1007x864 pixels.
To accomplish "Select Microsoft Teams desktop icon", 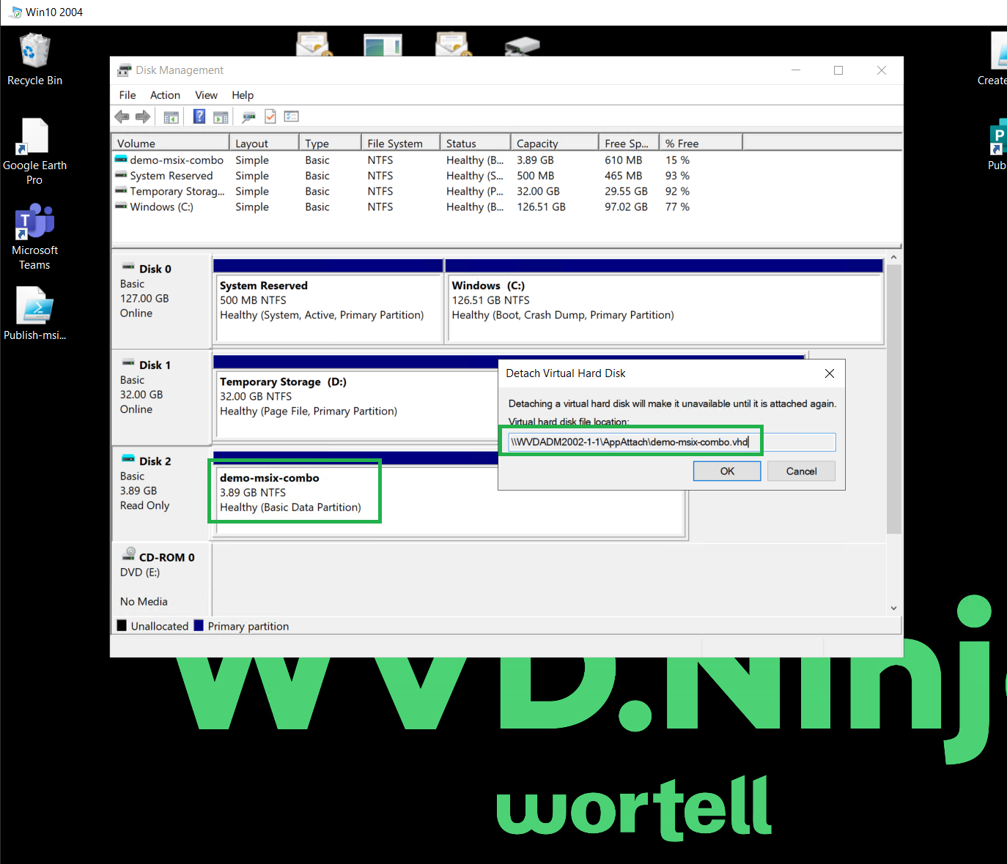I will pyautogui.click(x=34, y=237).
